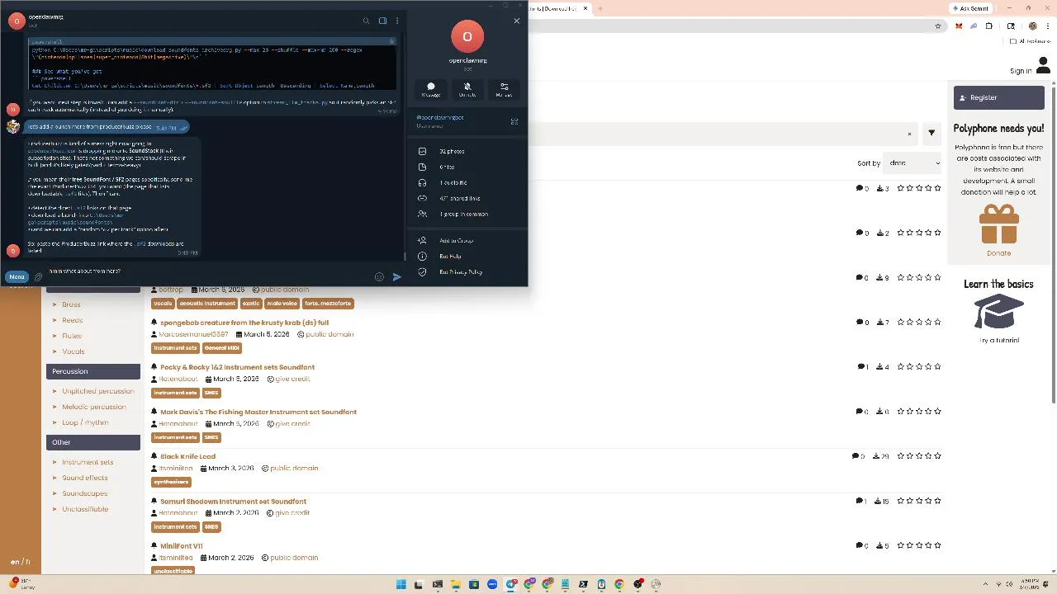Open Bot Help in the profile panel

467,257
